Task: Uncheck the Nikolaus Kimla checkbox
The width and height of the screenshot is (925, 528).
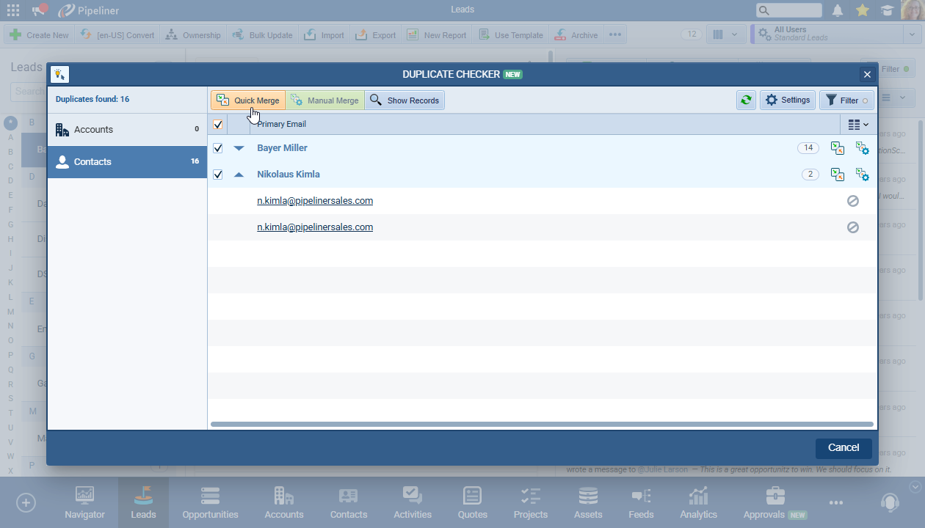Action: [218, 175]
